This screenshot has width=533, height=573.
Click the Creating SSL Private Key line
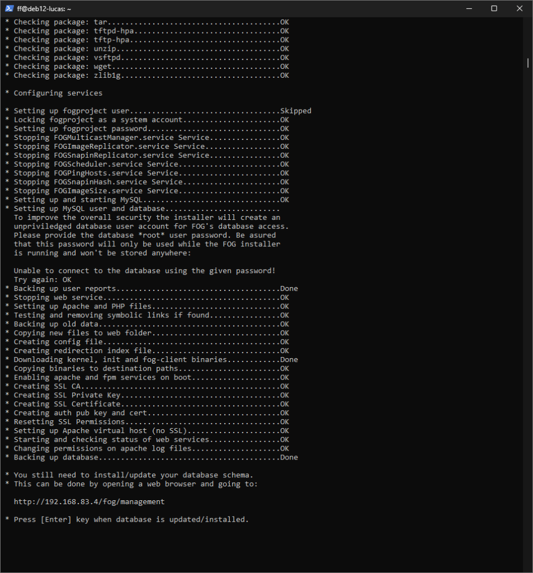[147, 395]
